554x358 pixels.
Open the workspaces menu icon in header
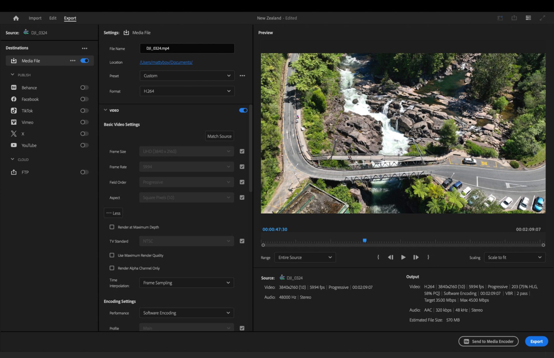click(528, 18)
